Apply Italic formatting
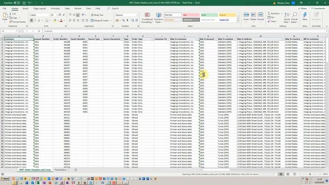329x185 pixels. click(35, 21)
